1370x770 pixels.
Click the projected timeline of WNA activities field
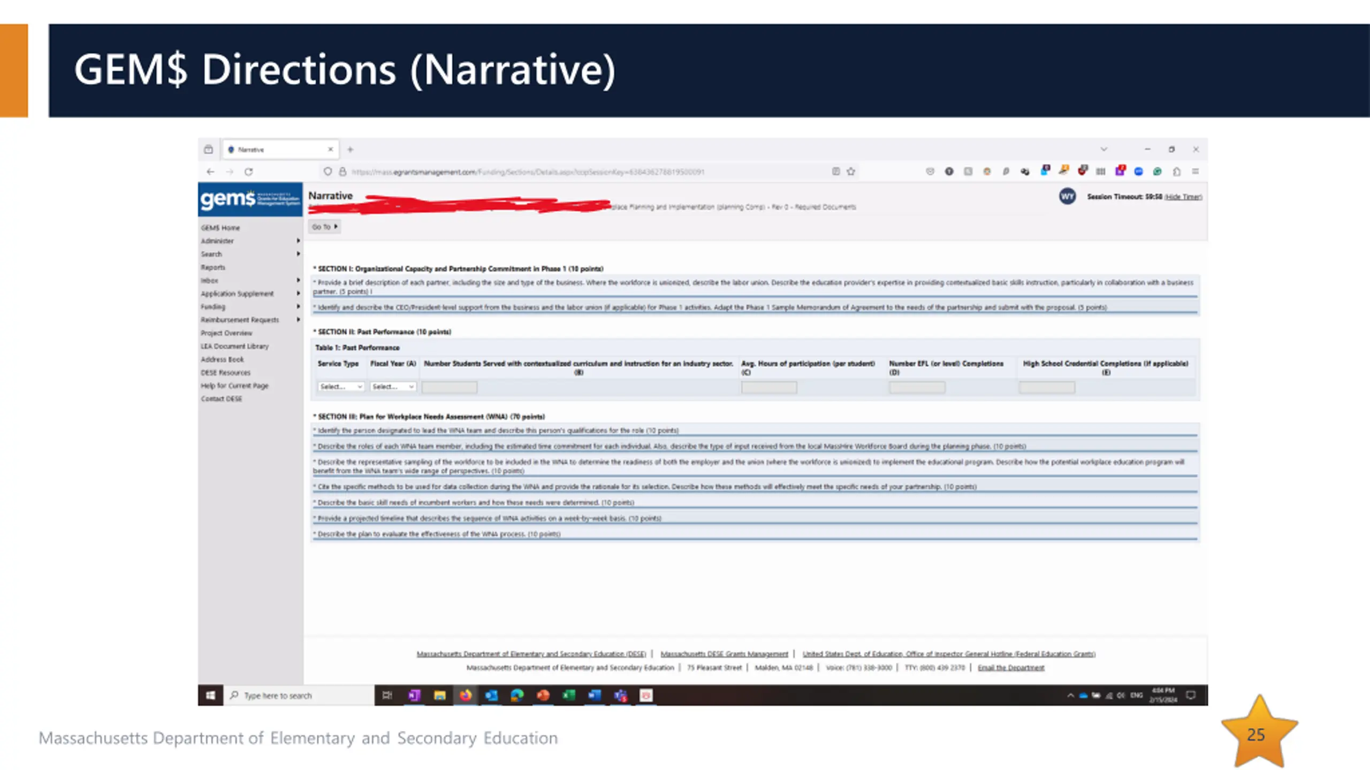point(755,518)
